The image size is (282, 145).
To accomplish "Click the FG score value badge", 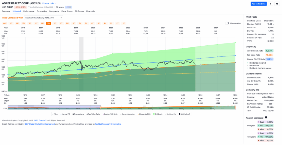I will pyautogui.click(x=68, y=7).
